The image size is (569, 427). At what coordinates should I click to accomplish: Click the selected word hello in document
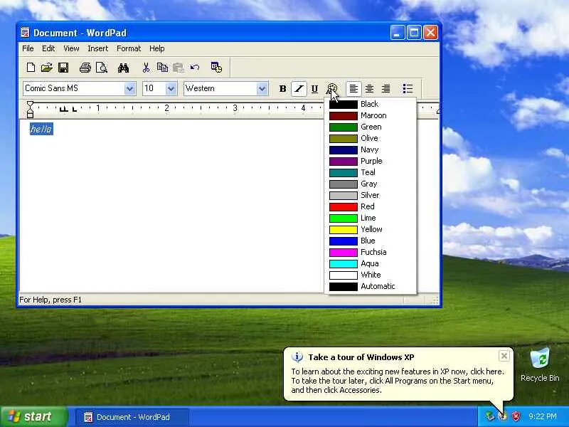point(41,129)
